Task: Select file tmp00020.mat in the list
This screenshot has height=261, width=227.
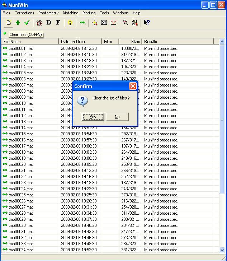Action: pos(21,164)
